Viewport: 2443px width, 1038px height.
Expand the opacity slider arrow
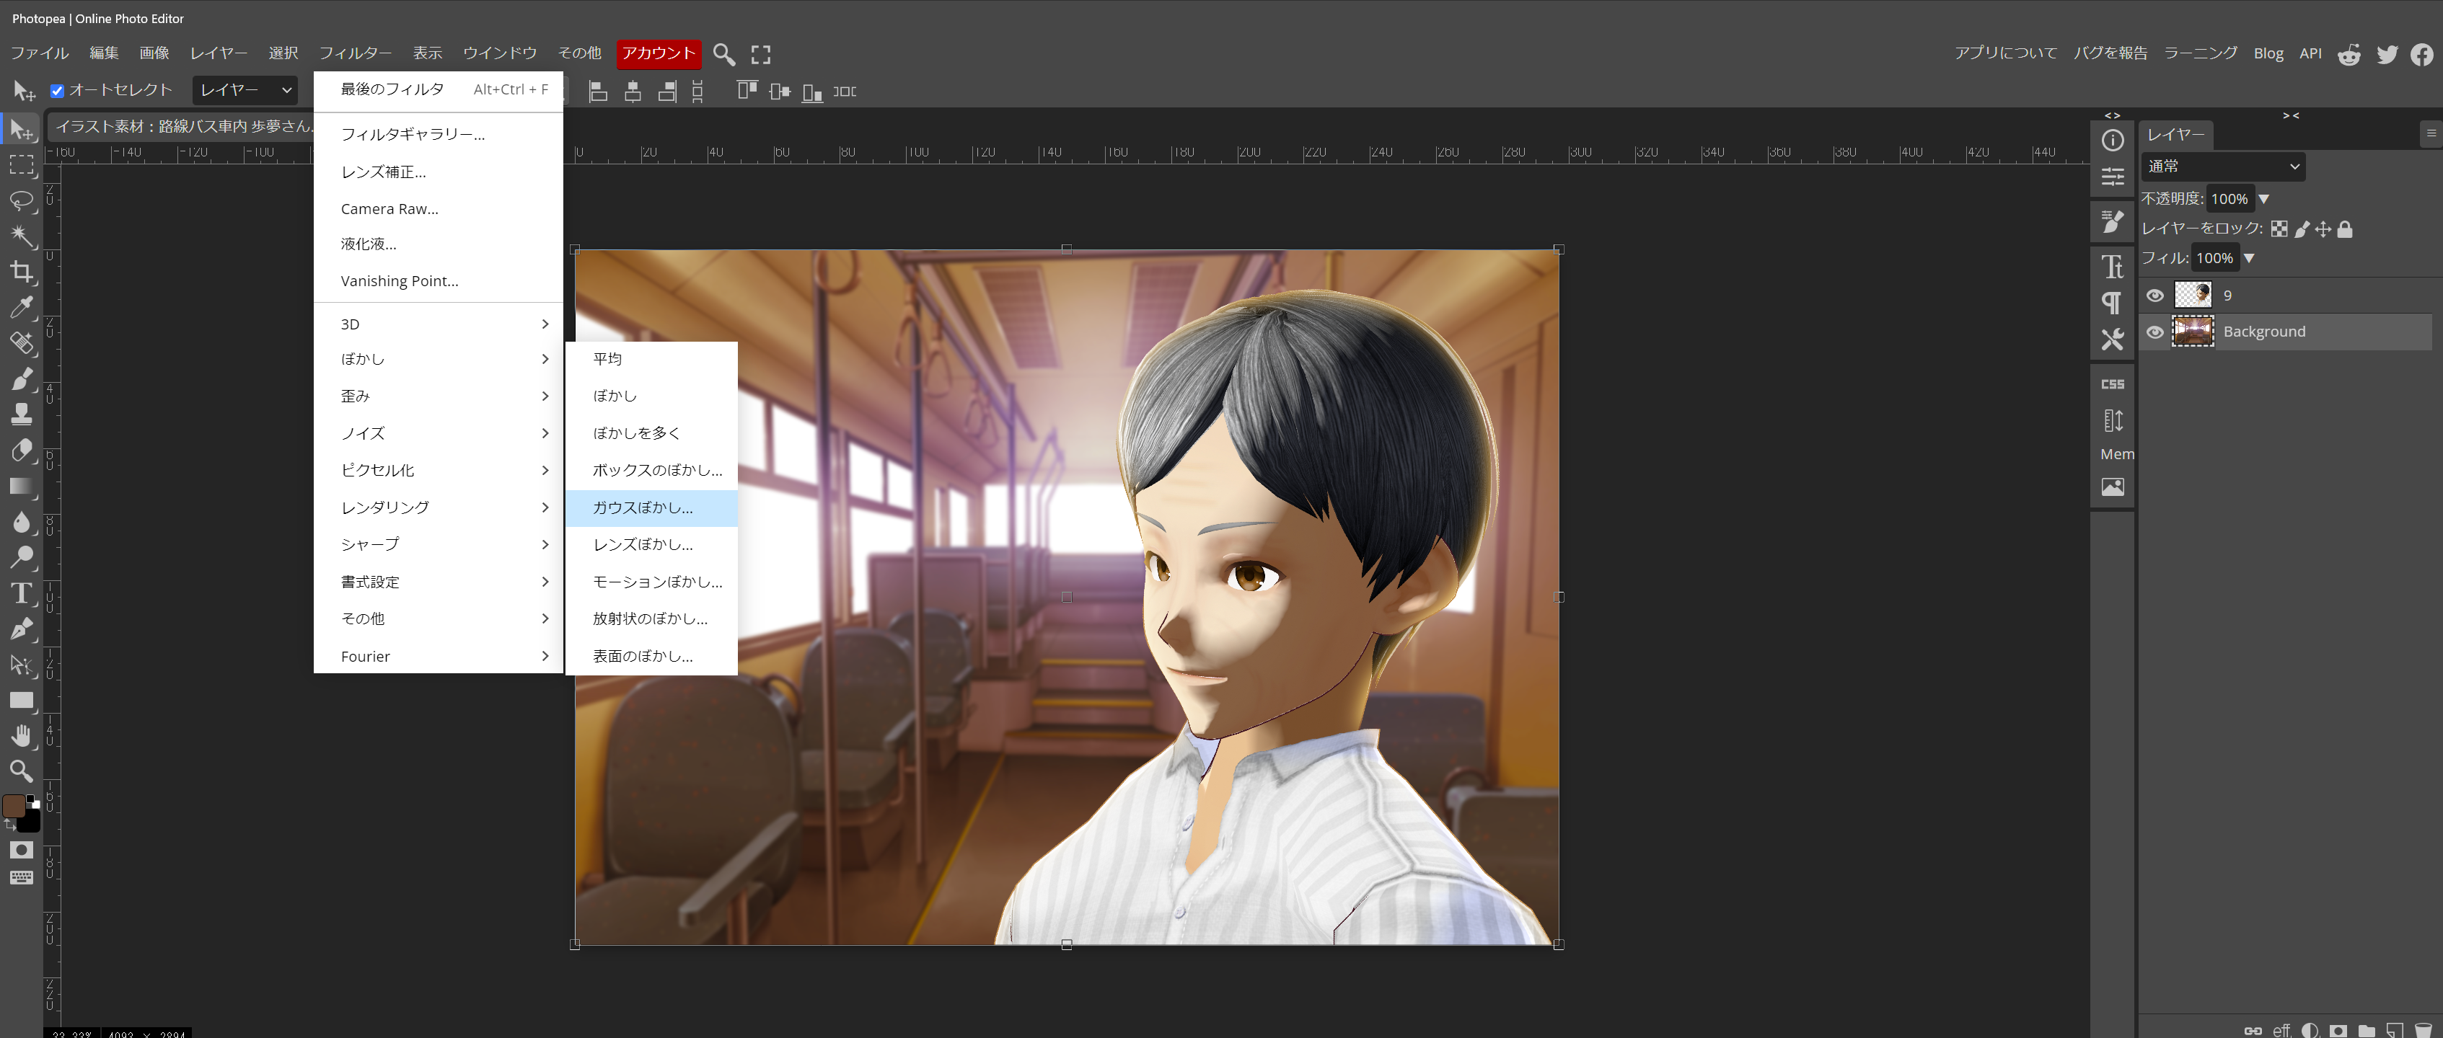(2263, 199)
